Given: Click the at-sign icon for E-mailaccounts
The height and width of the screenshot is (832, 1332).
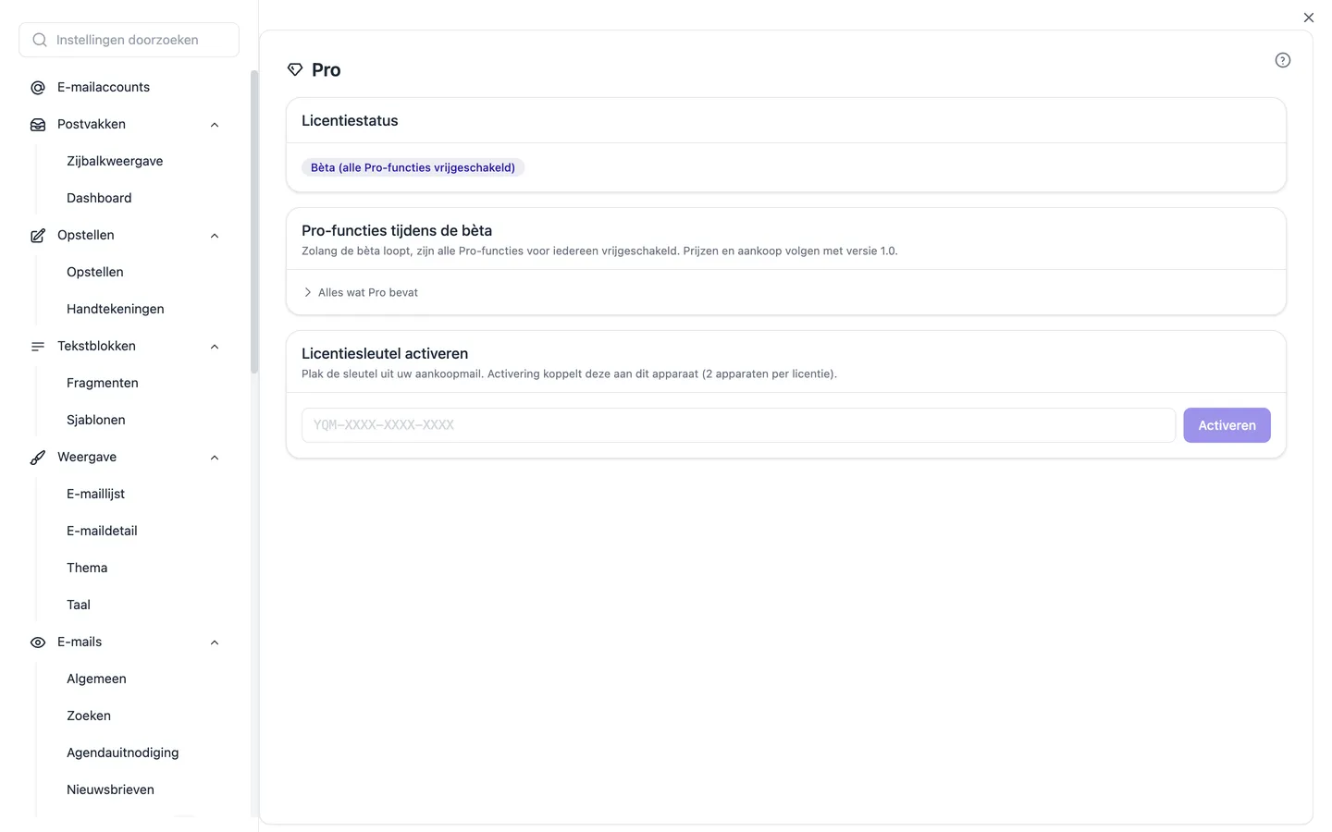Looking at the screenshot, I should (x=38, y=88).
